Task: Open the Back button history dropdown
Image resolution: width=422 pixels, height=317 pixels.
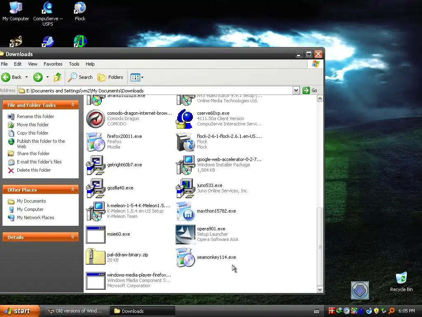Action: click(x=26, y=77)
